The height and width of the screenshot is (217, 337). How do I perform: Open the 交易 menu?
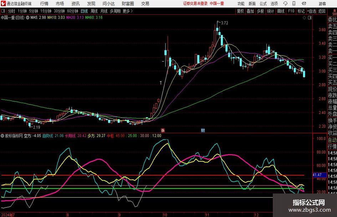pos(145,4)
